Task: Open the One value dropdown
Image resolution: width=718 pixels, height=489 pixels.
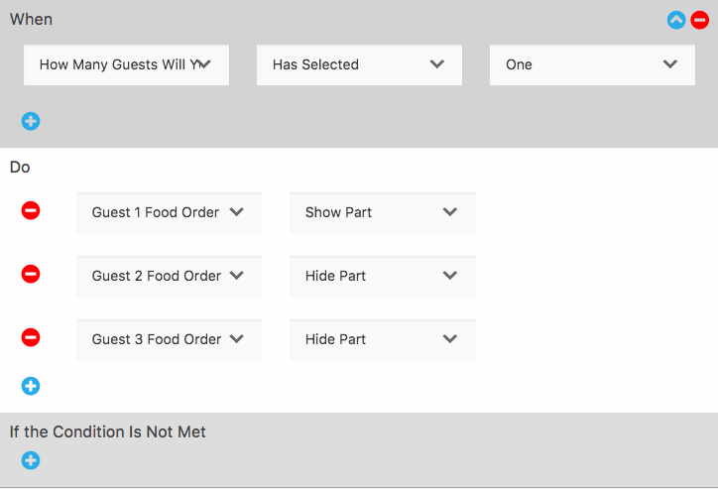Action: pos(591,64)
